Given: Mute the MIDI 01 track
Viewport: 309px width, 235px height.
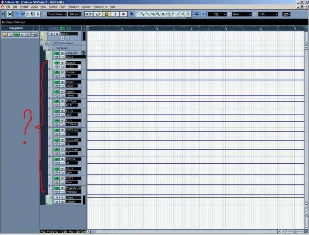Looking at the screenshot, I should [x=51, y=34].
